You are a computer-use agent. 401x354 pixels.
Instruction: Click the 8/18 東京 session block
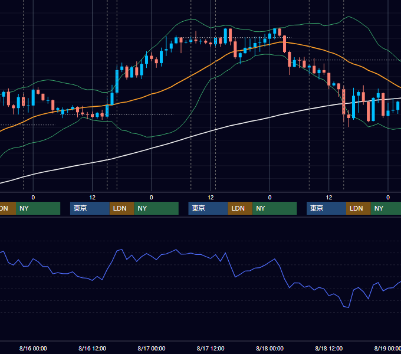(x=327, y=208)
